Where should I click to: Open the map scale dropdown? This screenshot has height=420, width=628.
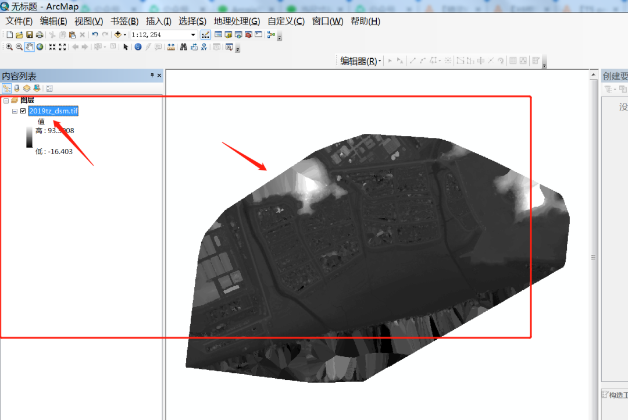193,35
